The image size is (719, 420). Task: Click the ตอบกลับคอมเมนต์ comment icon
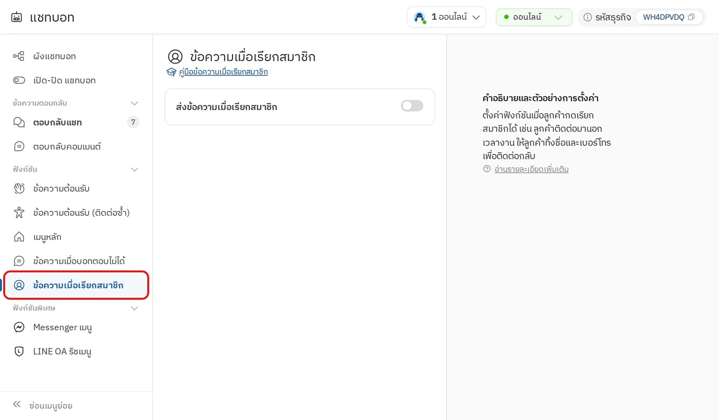click(x=19, y=146)
